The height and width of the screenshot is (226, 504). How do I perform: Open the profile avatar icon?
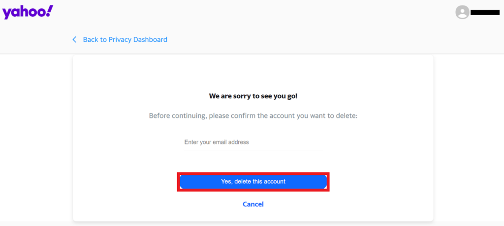tap(462, 12)
